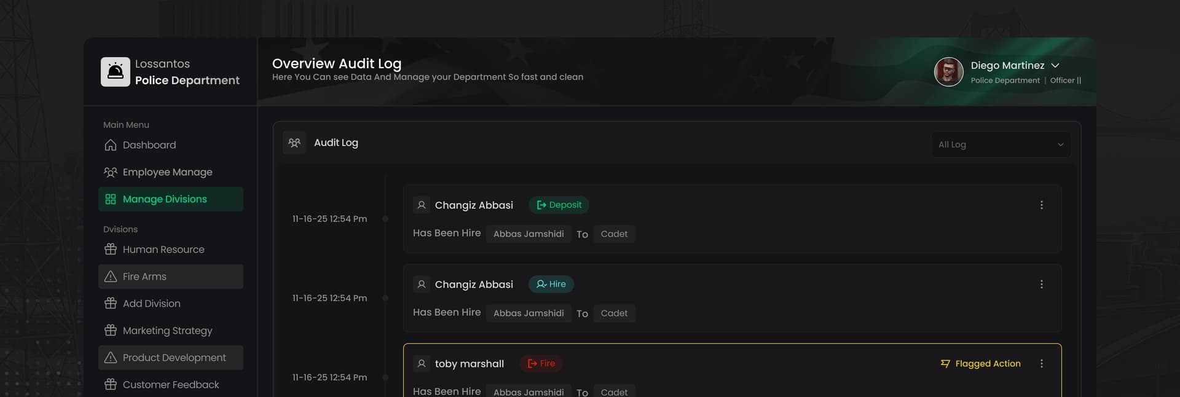Expand the All Log filter dropdown
Viewport: 1180px width, 397px height.
click(x=1001, y=144)
